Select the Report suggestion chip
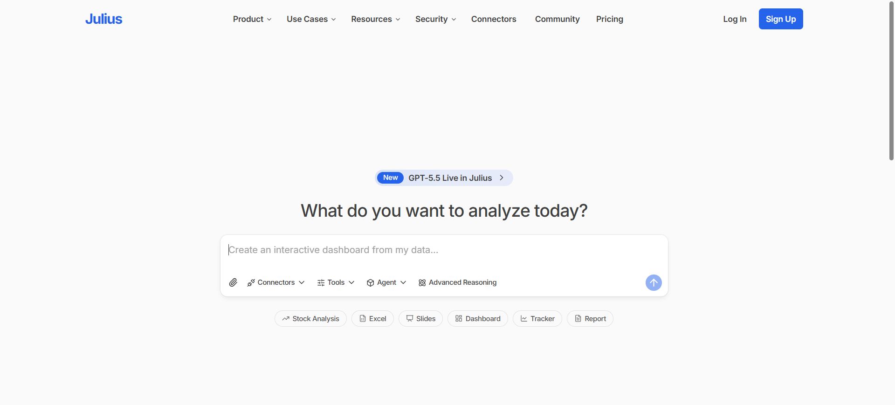This screenshot has width=895, height=405. [590, 319]
